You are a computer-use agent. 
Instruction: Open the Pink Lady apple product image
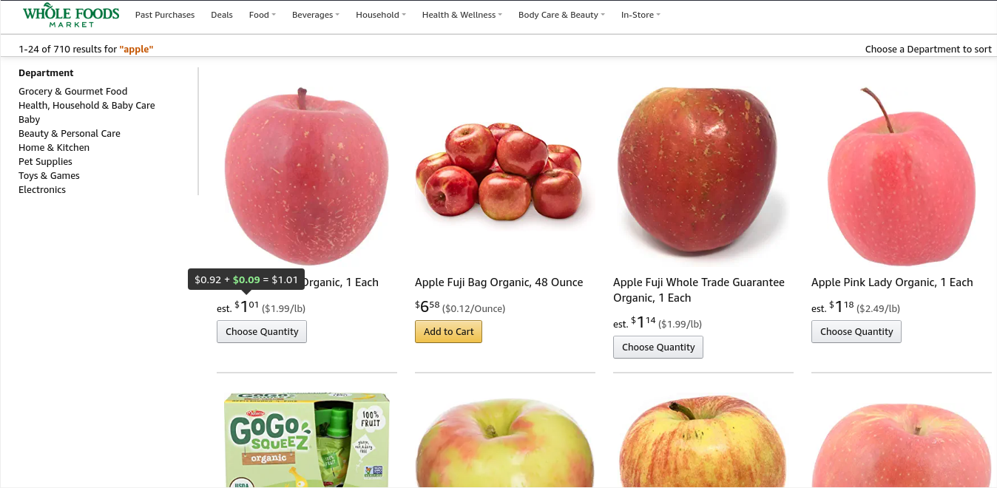[902, 177]
